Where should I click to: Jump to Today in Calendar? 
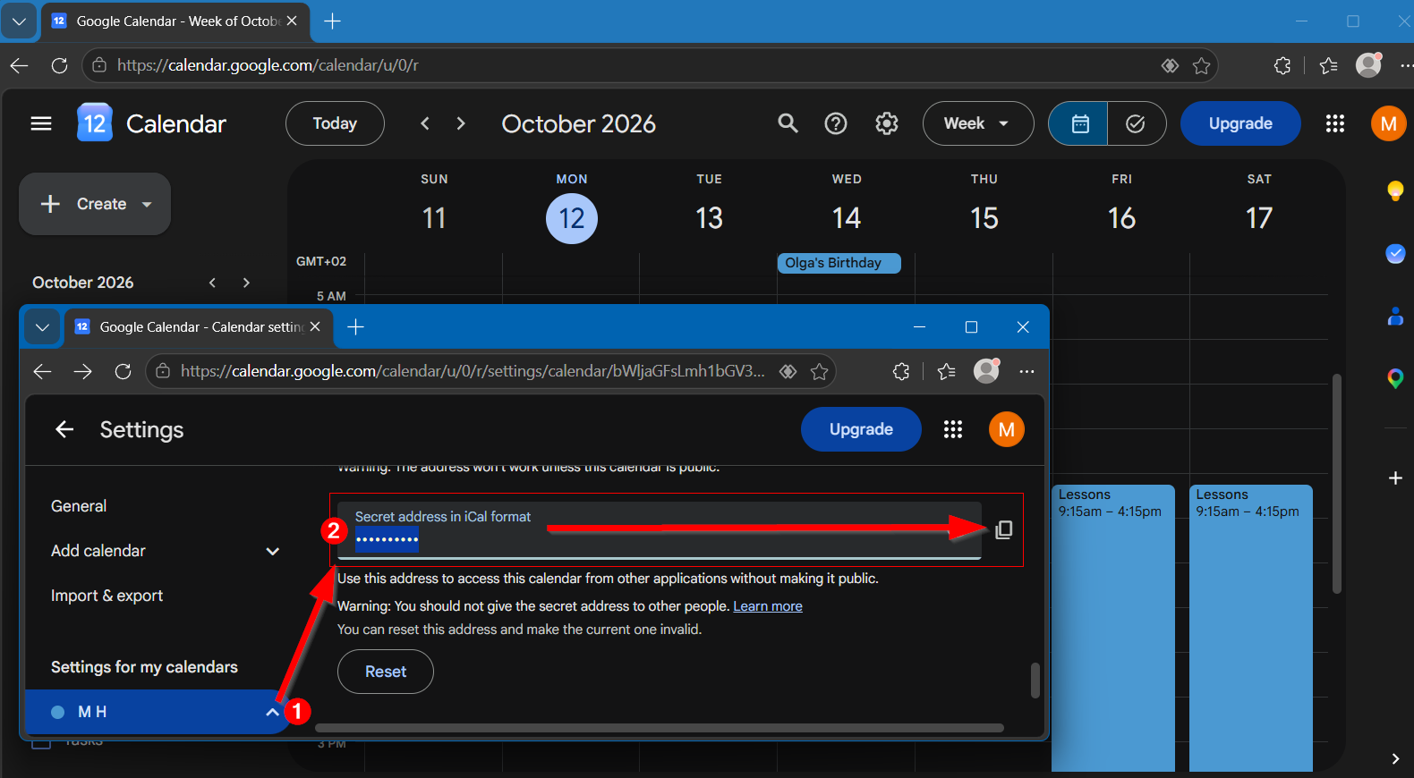point(335,123)
